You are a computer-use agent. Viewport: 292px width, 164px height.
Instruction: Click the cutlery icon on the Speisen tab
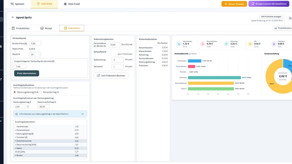12,4
